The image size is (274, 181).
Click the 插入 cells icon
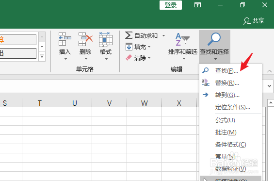coord(65,39)
